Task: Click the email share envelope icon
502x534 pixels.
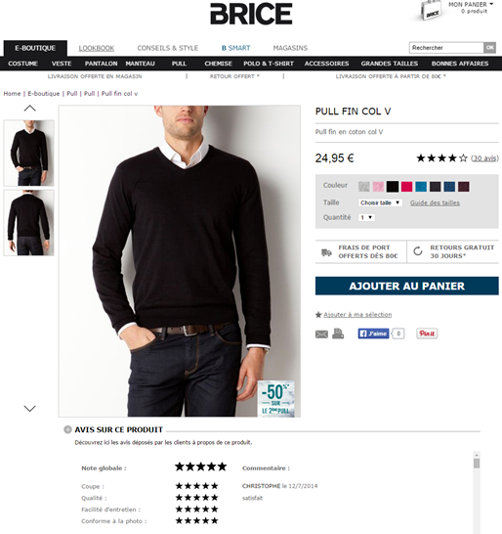Action: (321, 334)
